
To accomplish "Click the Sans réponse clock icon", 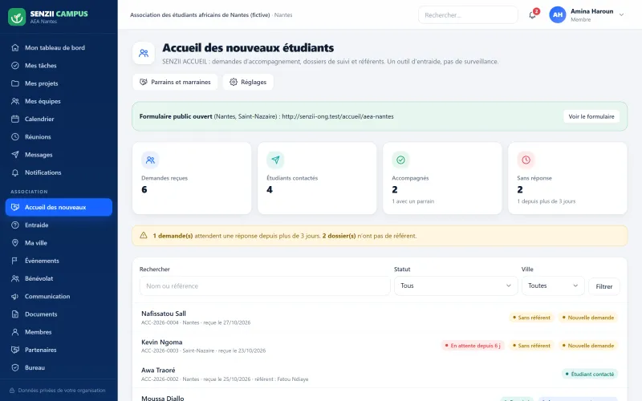I will pos(526,160).
